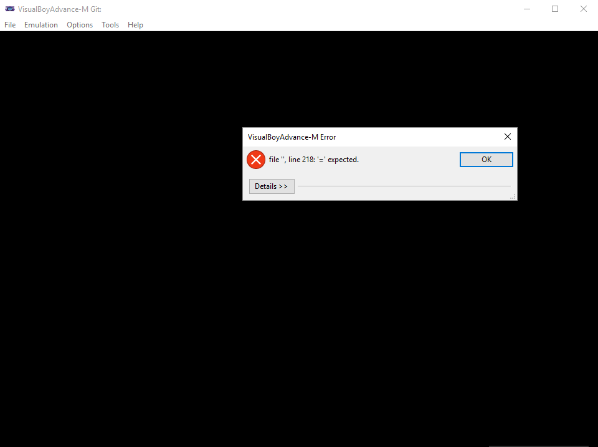Open the File menu
Image resolution: width=598 pixels, height=447 pixels.
10,25
